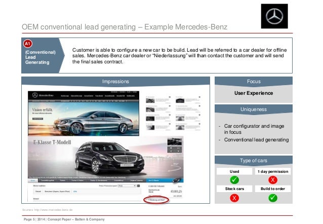Screen dimensions: 323x224
Task: Open the black E-Klasse T-Modell configurator screenshot
Action: pos(105,169)
